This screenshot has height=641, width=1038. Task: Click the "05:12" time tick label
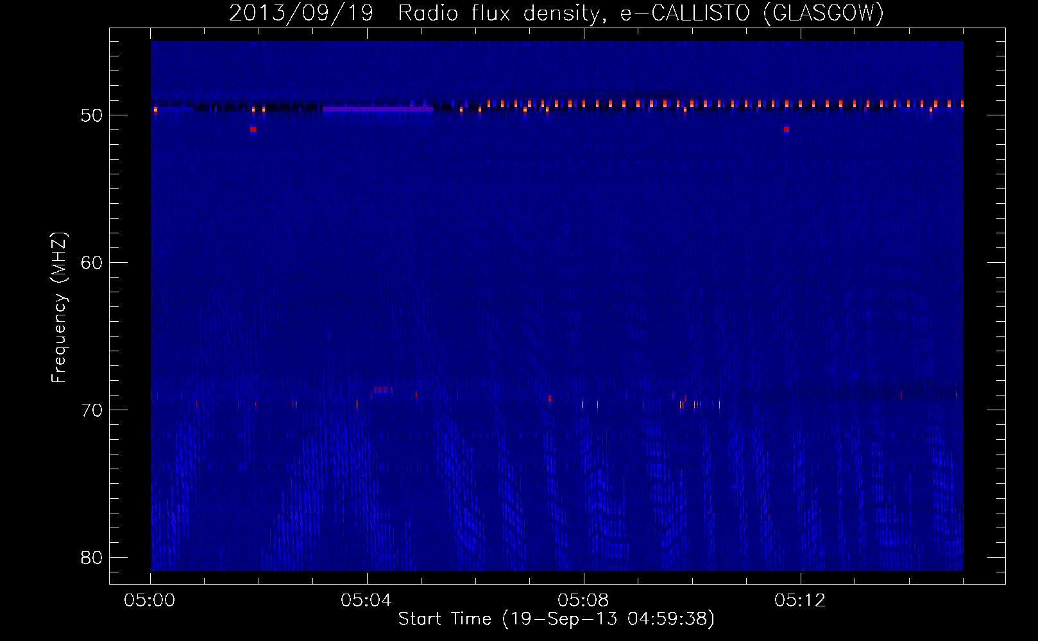click(x=800, y=601)
